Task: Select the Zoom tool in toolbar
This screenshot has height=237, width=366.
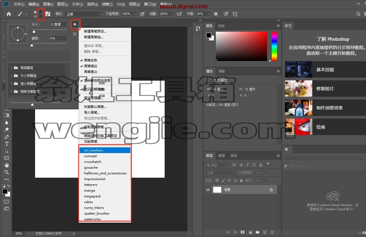Action: (7, 172)
